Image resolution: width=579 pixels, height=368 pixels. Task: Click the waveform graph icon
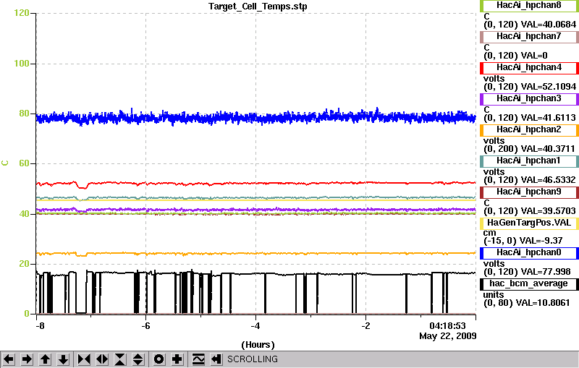click(x=198, y=359)
